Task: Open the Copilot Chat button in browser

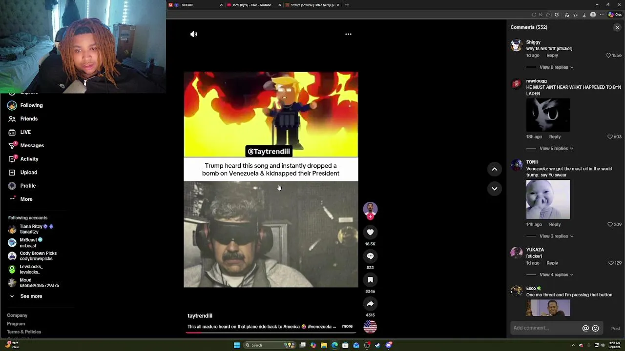Action: tap(614, 15)
